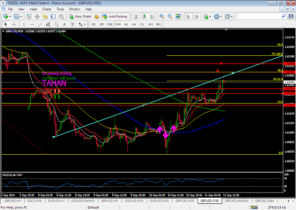Switch timeframe to M15

(110, 24)
